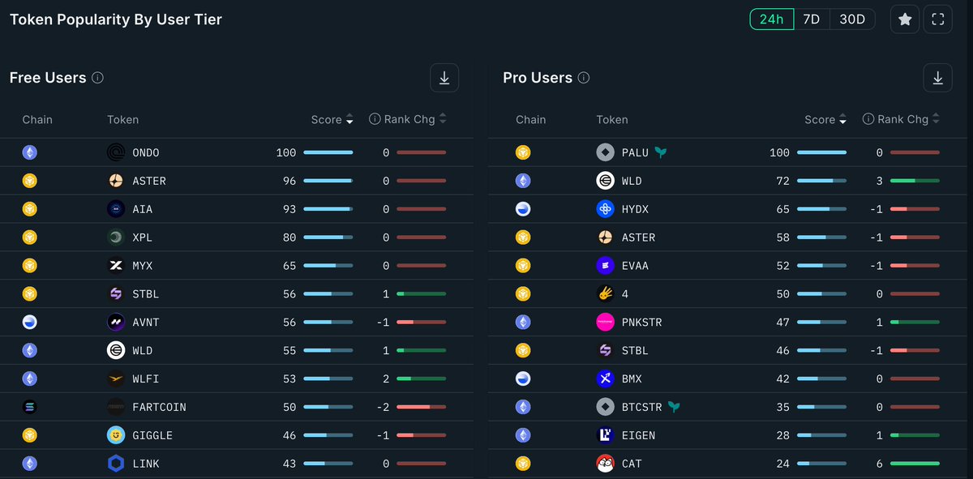Click the CAT token icon
The image size is (973, 479).
coord(605,464)
